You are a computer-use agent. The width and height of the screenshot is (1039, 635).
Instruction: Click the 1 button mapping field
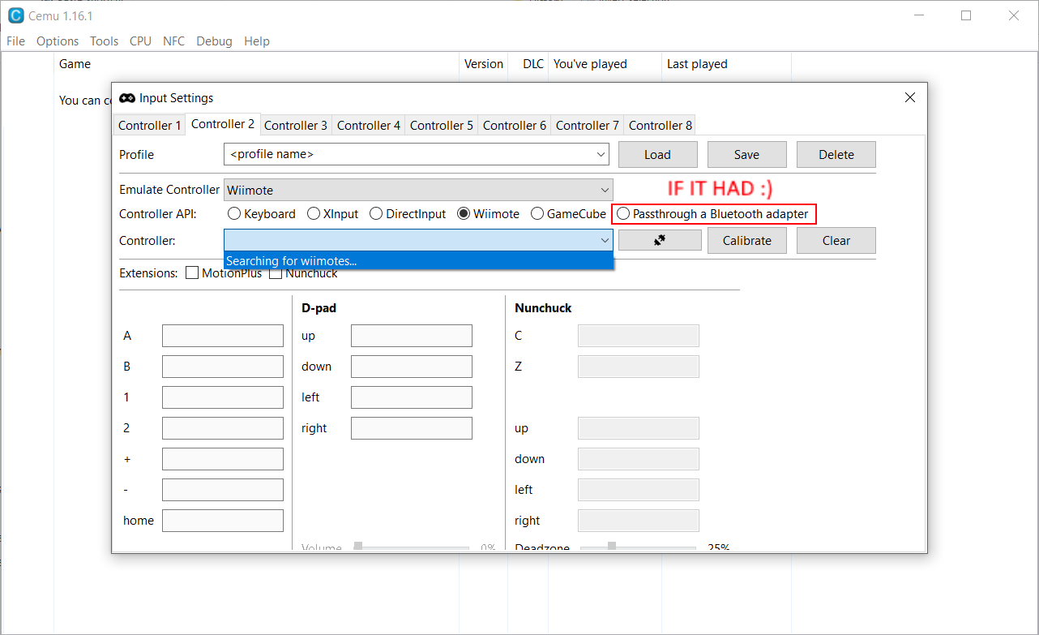coord(223,397)
